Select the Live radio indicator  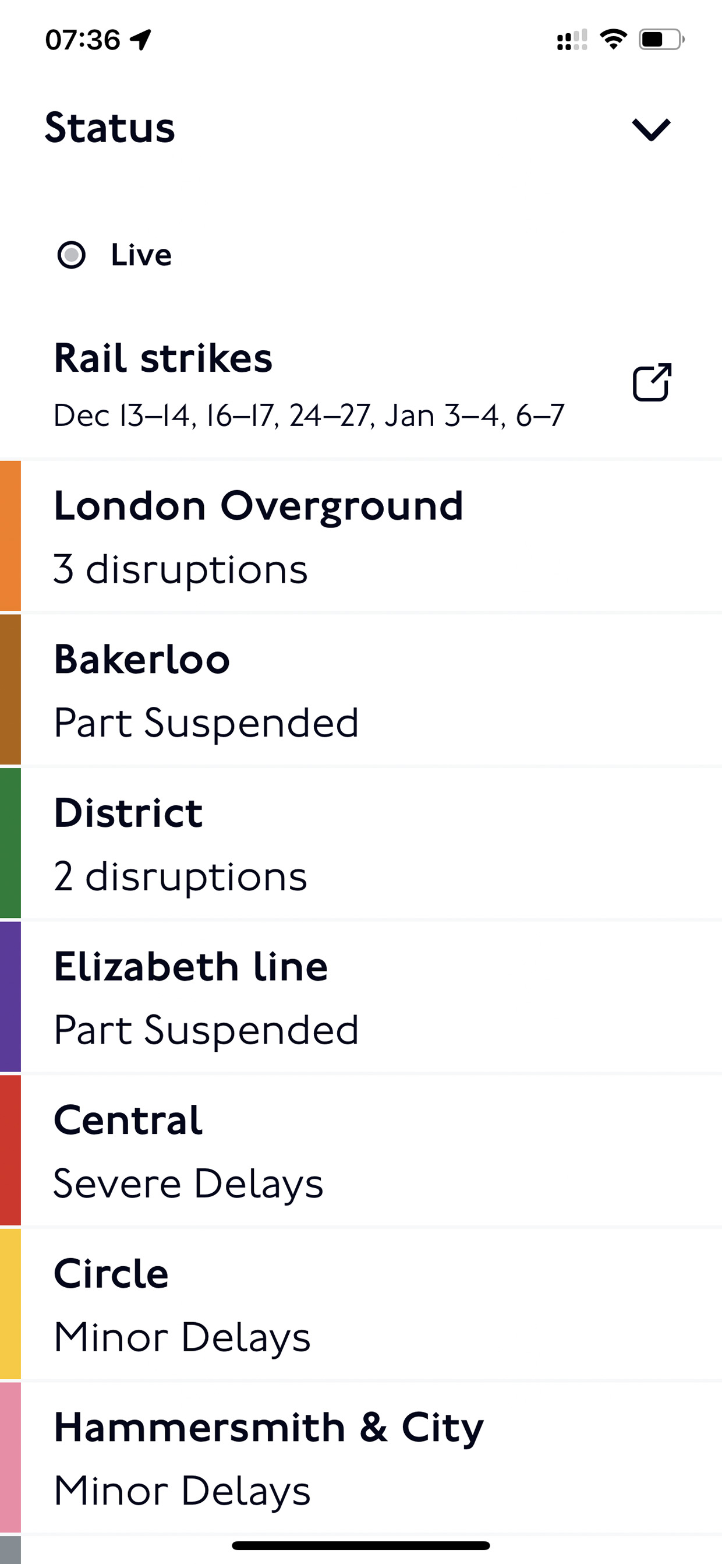pyautogui.click(x=72, y=255)
